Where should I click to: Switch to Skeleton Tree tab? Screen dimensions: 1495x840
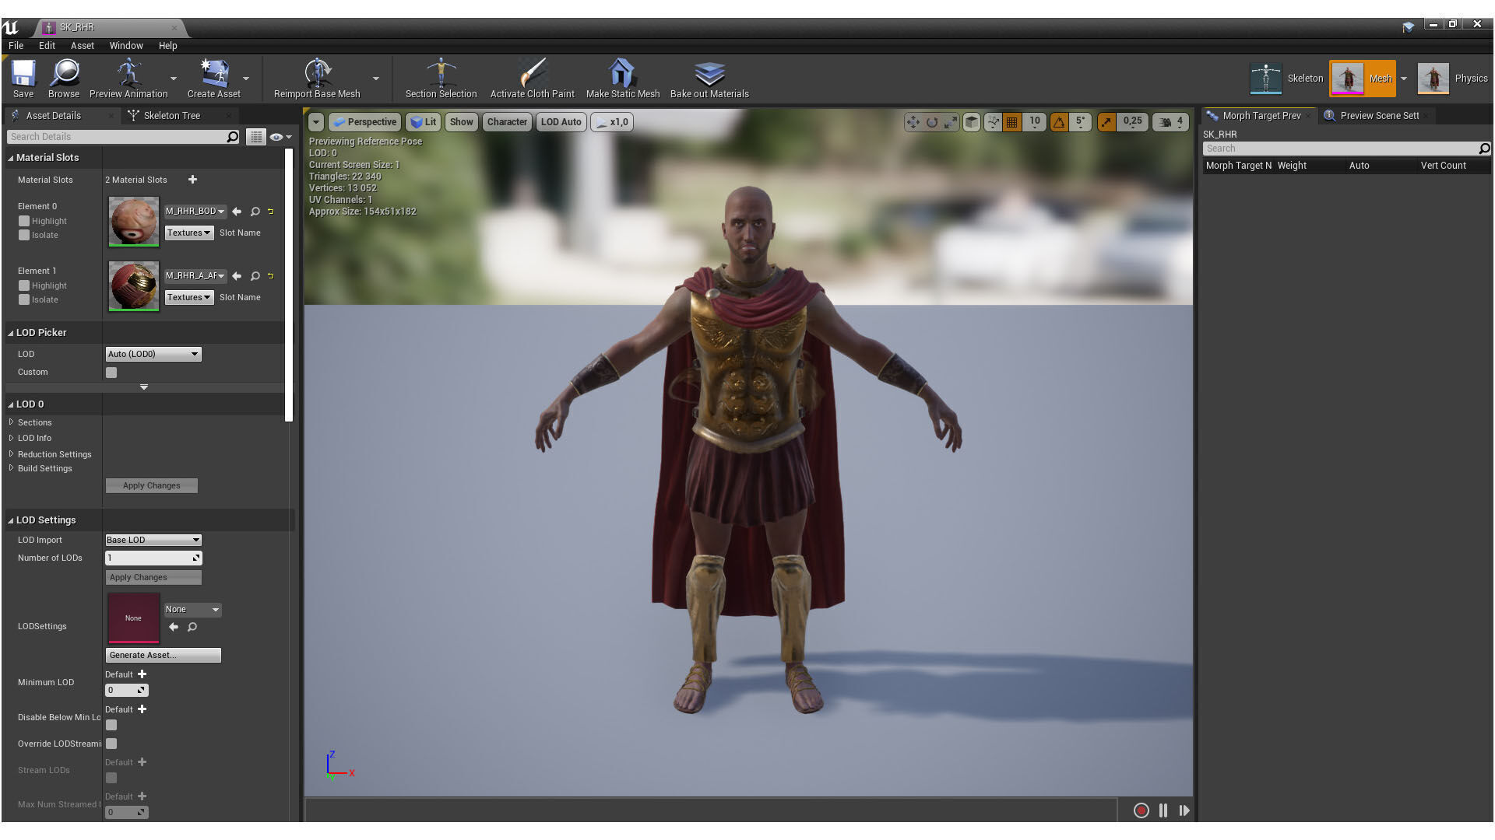point(172,116)
